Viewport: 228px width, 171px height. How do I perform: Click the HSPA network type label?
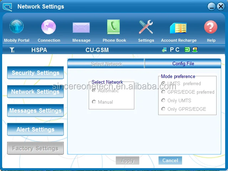coord(39,50)
